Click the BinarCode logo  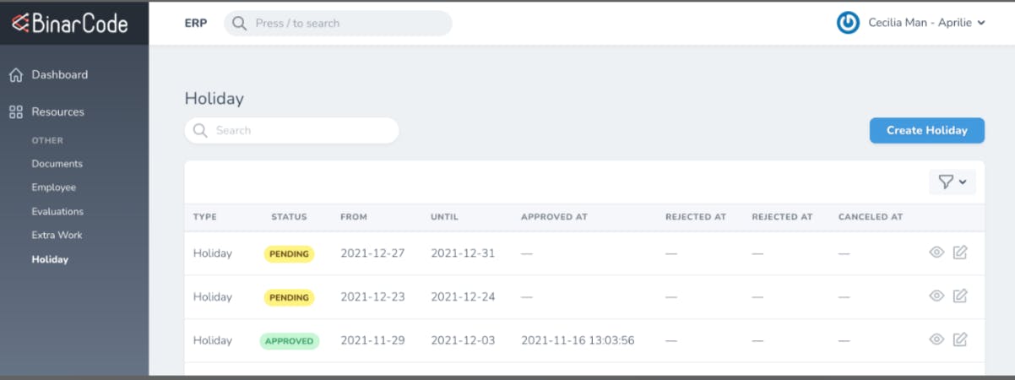click(69, 23)
